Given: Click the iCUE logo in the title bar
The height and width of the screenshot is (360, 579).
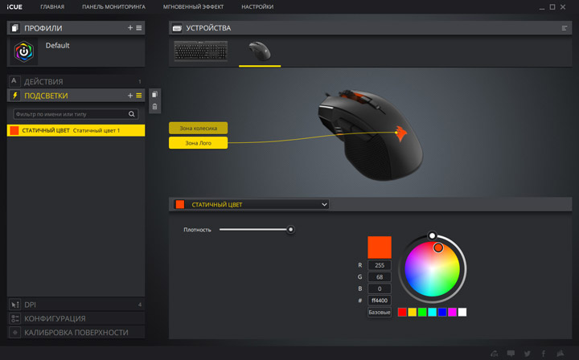Looking at the screenshot, I should coord(14,6).
